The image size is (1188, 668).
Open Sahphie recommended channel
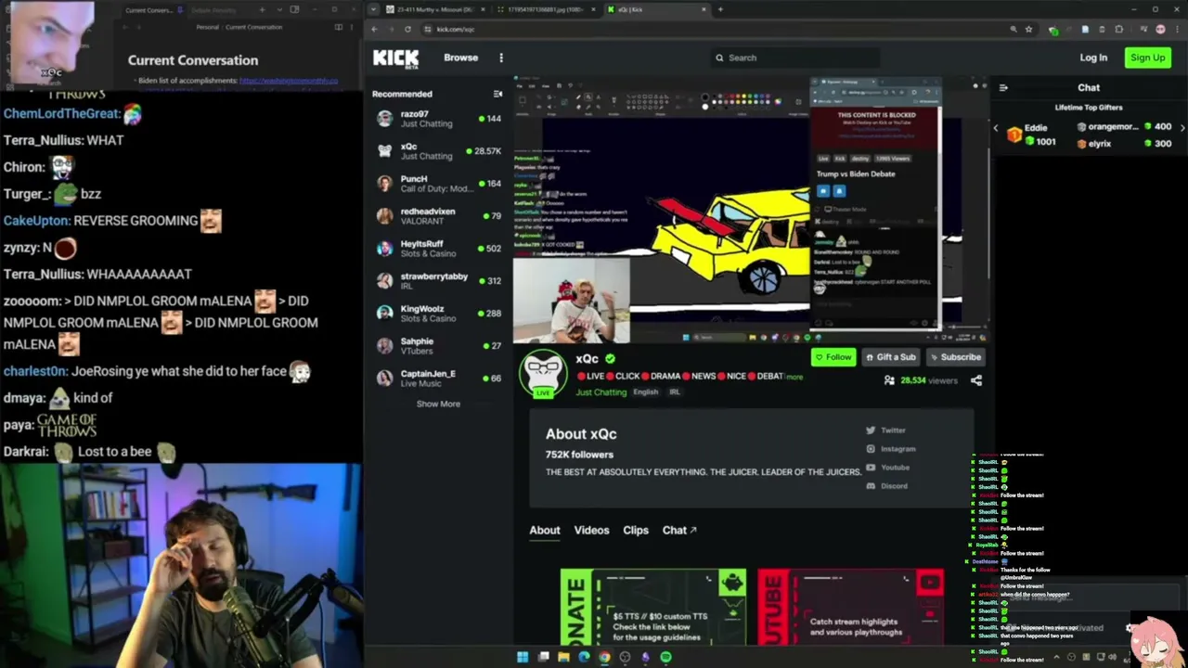click(439, 346)
